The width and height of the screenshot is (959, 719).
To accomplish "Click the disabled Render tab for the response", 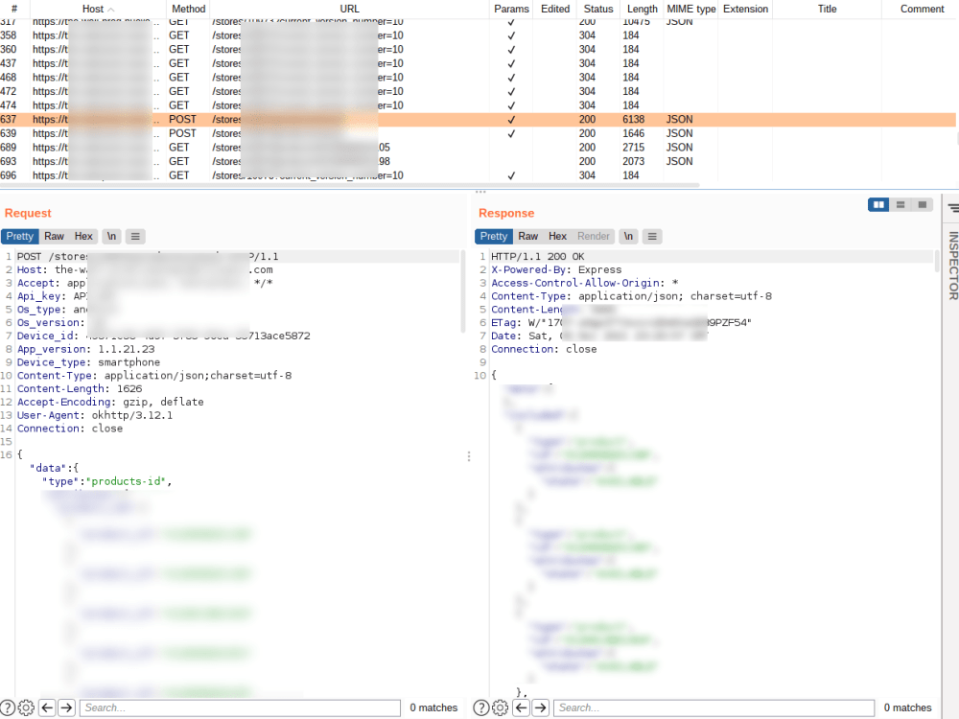I will 594,236.
